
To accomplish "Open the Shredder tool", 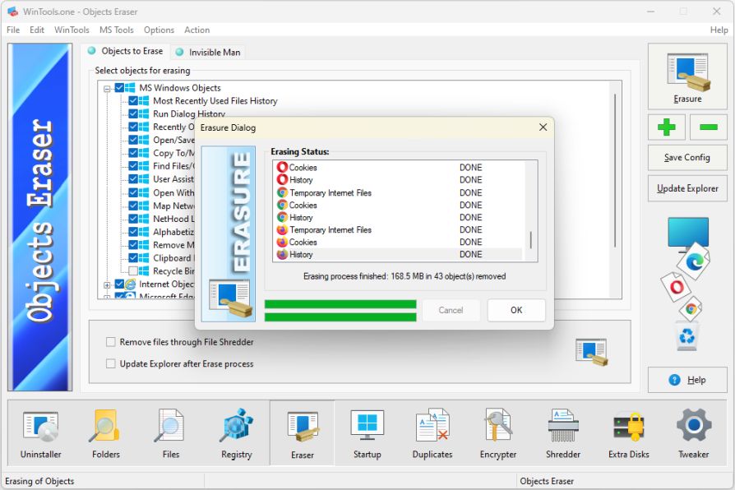I will pyautogui.click(x=563, y=433).
